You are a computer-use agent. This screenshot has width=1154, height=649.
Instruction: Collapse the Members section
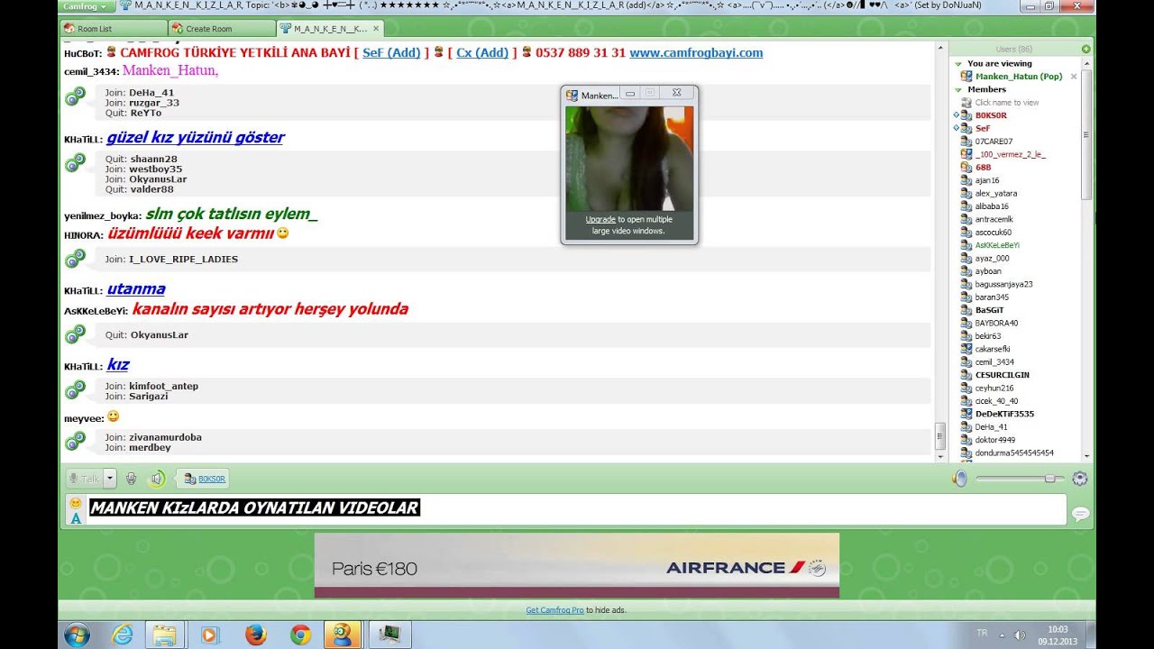[958, 90]
